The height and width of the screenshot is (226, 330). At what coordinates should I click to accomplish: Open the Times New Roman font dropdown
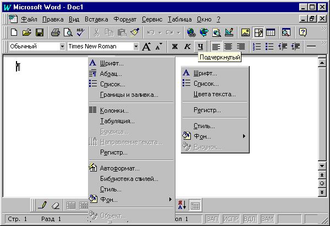pos(136,46)
